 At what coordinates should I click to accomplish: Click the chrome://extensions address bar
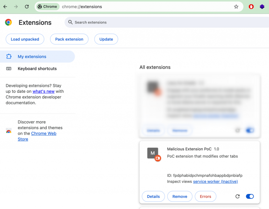tap(139, 7)
